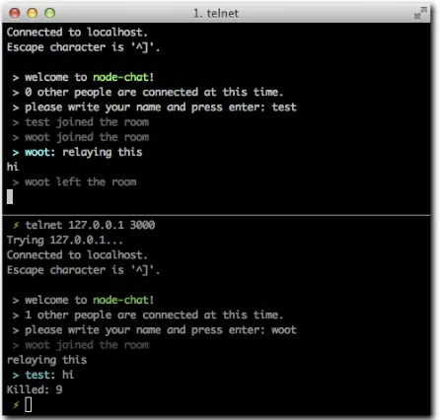Screen dimensions: 440x420
Task: Click the '1 other people are connected' line
Action: [x=148, y=315]
